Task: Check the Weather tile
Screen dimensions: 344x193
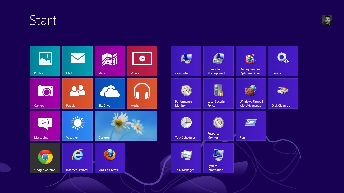Action: point(77,125)
